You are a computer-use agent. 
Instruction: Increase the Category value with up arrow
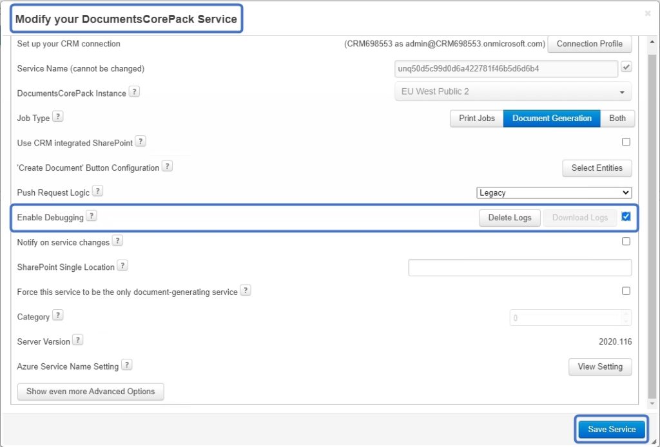[x=626, y=314]
